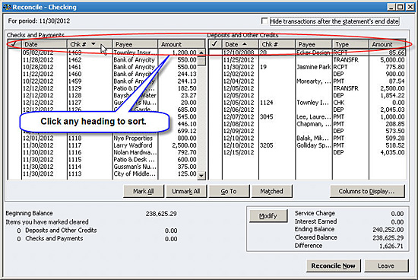
Task: Click the Checks list scrollbar thumb
Action: click(x=202, y=61)
